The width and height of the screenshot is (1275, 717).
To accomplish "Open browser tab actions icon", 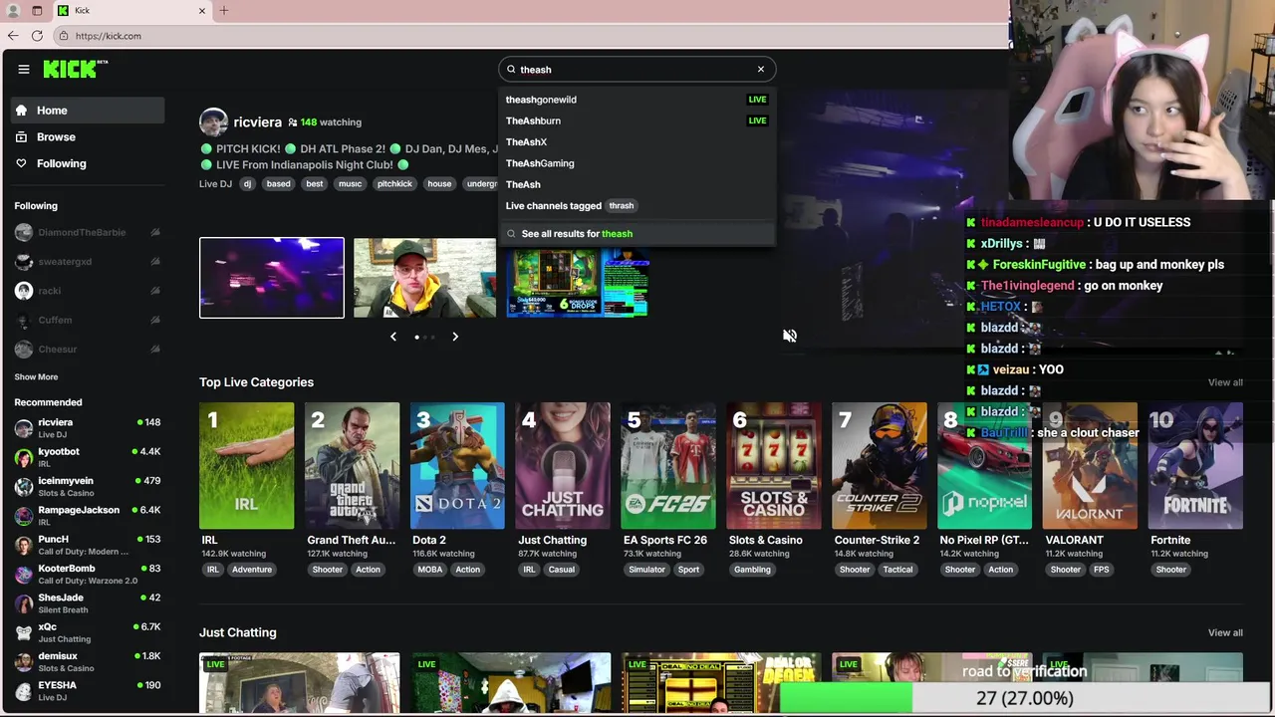I will click(x=37, y=11).
